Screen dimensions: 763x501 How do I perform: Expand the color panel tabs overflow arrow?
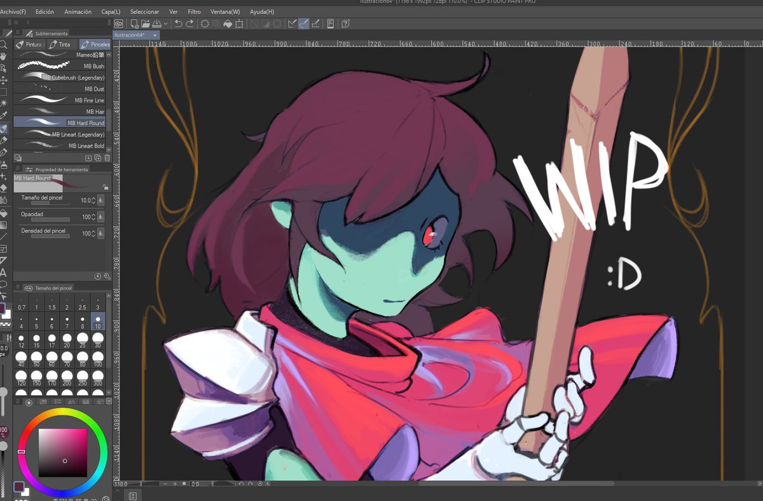(x=107, y=402)
